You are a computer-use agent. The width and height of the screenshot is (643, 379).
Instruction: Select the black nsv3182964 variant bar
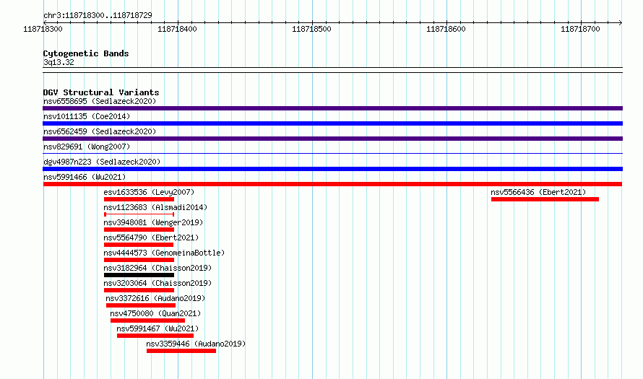[x=139, y=275]
